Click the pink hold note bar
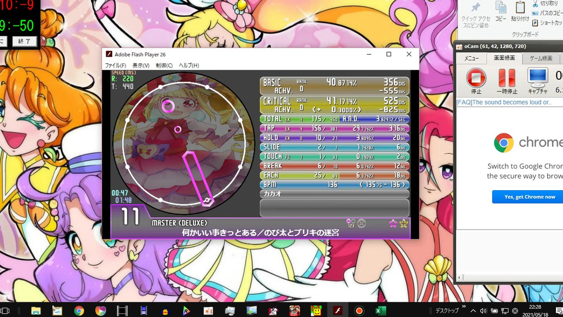Viewport: 563px width, 317px height. tap(198, 178)
